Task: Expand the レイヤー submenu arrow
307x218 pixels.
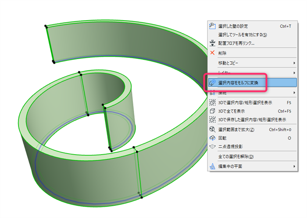Action: (x=294, y=73)
